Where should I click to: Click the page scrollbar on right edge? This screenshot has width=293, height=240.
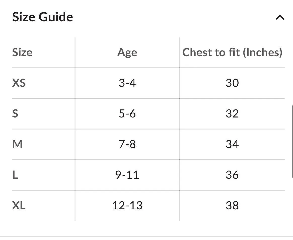[x=292, y=141]
